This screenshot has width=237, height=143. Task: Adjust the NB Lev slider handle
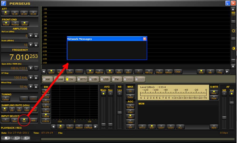click(120, 113)
